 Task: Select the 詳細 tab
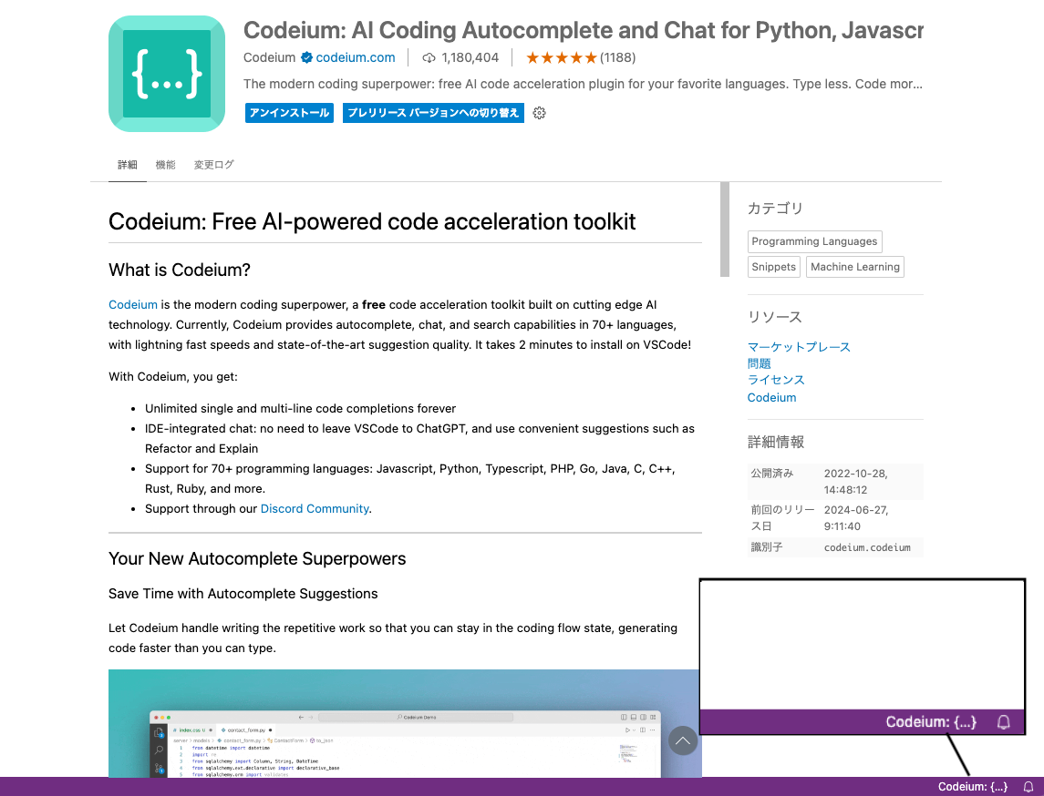coord(127,164)
